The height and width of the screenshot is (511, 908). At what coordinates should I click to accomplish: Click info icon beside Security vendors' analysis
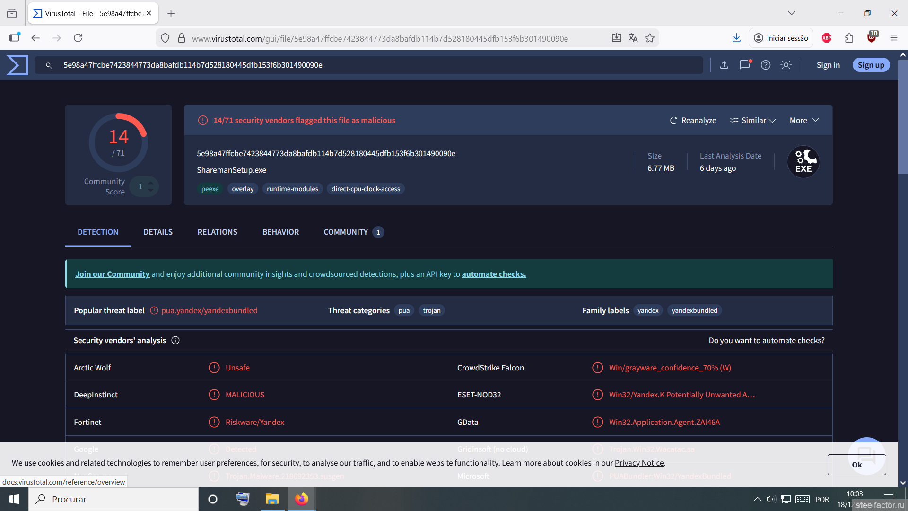tap(175, 340)
